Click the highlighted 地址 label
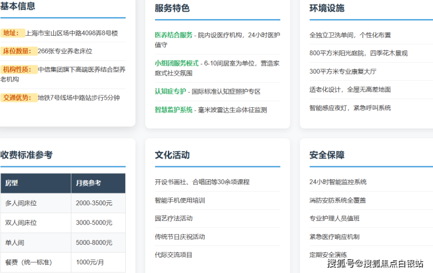The height and width of the screenshot is (273, 433). click(x=11, y=33)
